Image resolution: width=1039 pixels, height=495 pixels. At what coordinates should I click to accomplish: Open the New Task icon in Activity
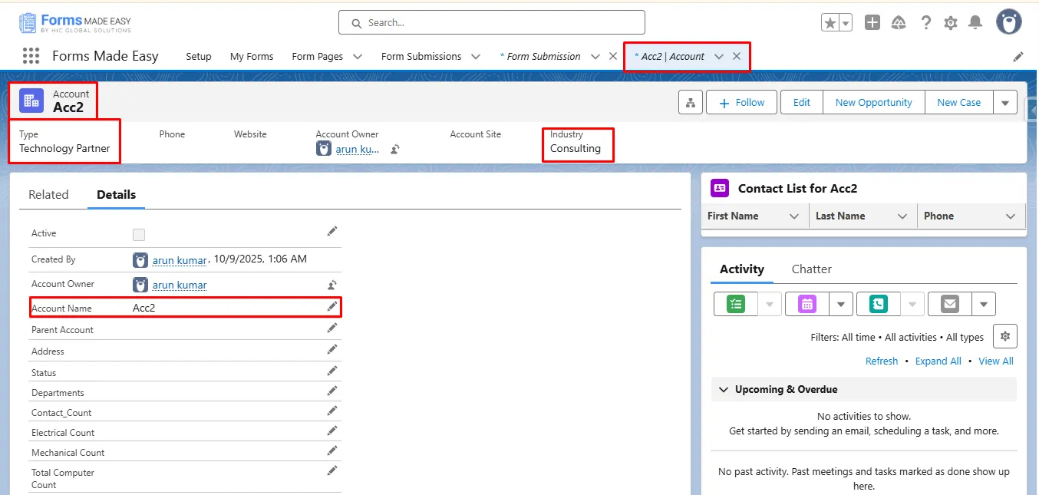tap(736, 304)
